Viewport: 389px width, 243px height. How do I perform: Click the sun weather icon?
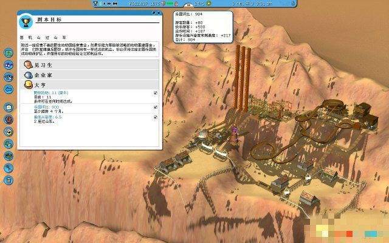208,4
